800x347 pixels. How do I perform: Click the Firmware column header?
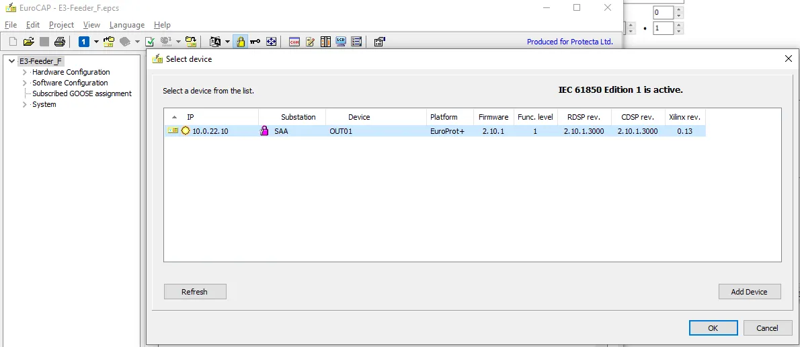click(x=493, y=117)
